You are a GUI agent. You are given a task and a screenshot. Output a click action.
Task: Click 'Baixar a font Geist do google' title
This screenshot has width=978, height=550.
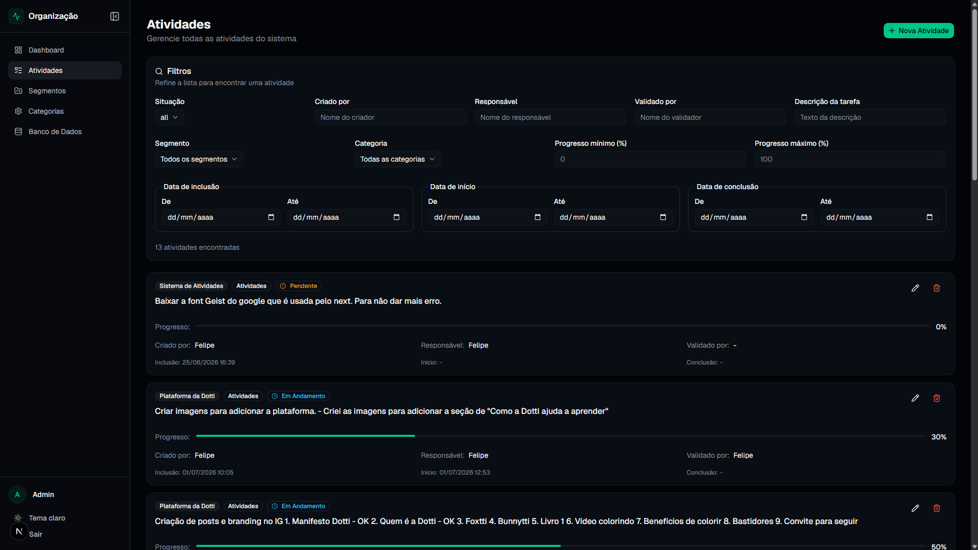click(x=298, y=301)
